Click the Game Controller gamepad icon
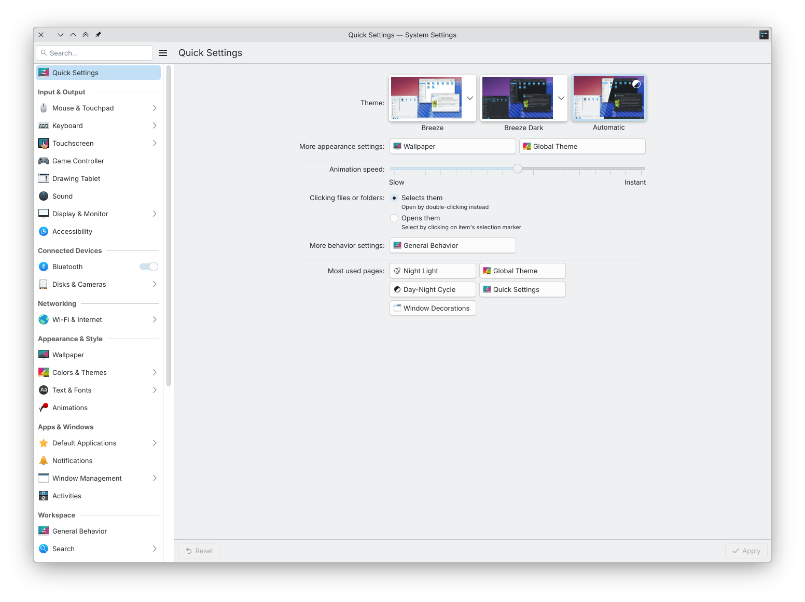This screenshot has width=805, height=602. pos(44,161)
